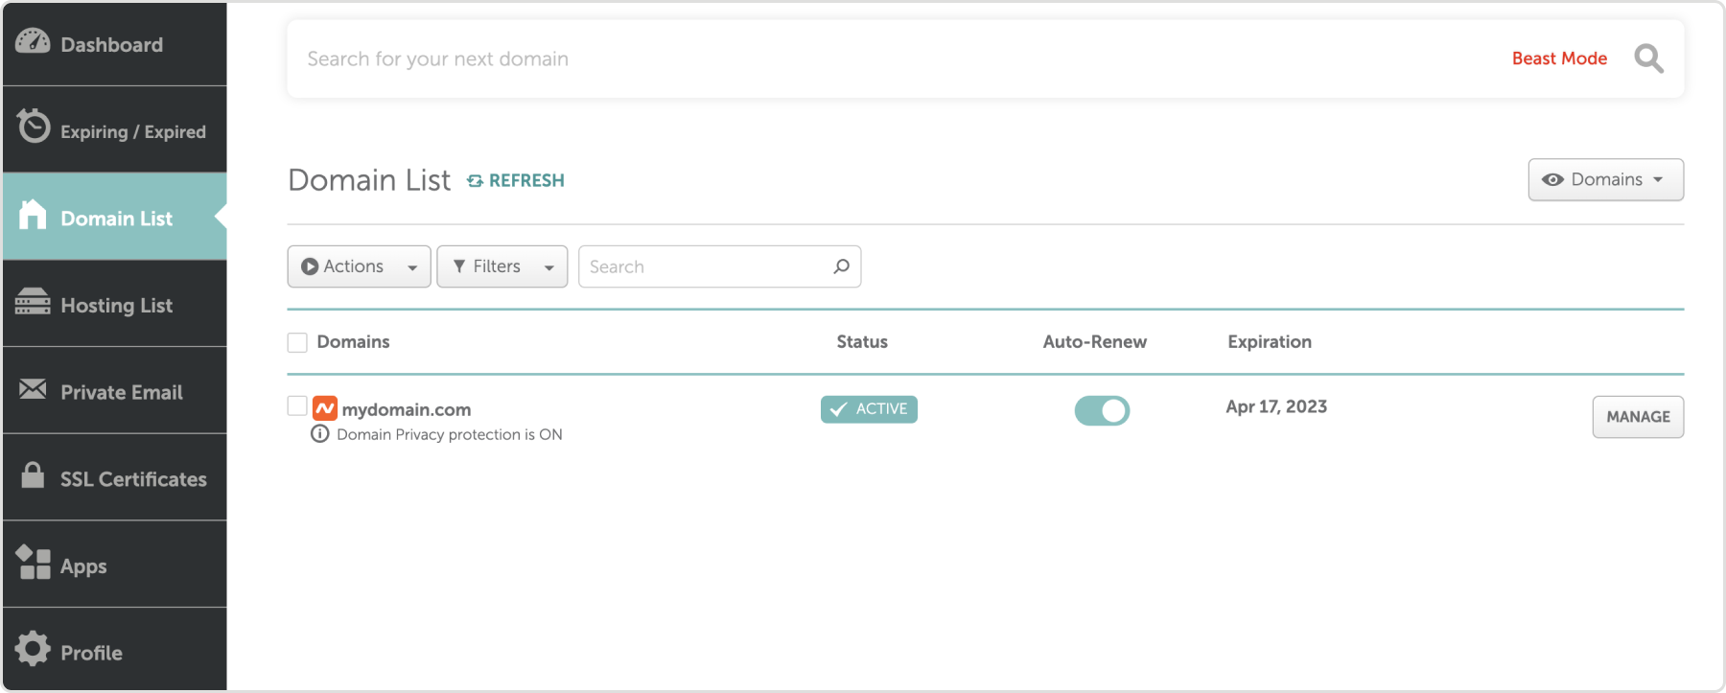Click the play icon in Actions button
The image size is (1726, 693).
(310, 266)
